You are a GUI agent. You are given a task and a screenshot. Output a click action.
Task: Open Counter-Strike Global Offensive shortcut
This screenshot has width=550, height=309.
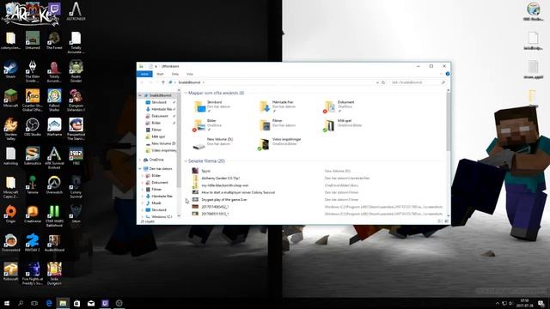tap(33, 100)
